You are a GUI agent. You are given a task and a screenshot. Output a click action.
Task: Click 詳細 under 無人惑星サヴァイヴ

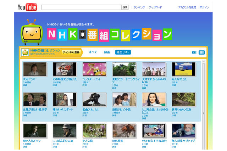(174, 147)
